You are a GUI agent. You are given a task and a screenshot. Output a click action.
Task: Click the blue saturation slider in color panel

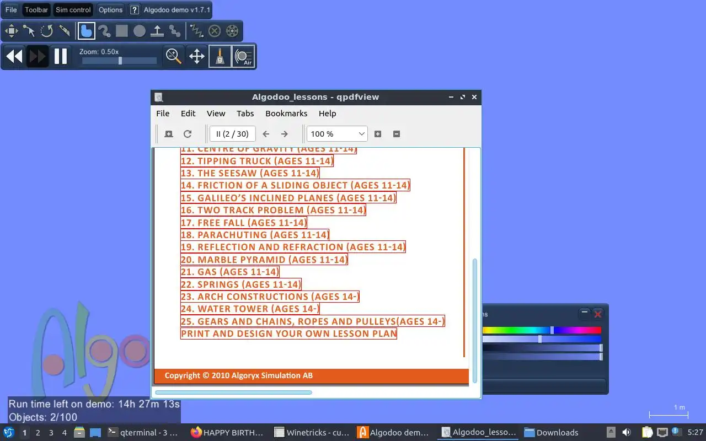542,339
